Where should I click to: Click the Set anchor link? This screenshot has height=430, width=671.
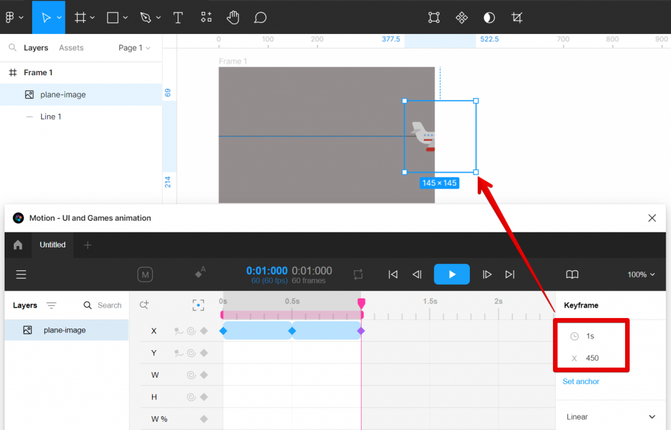pos(581,382)
